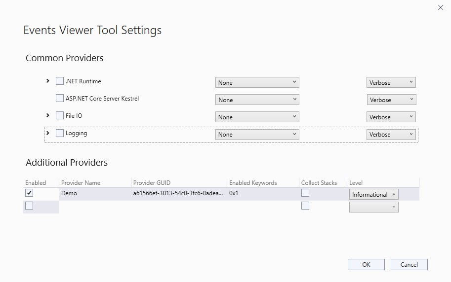Toggle Collect Stacks for the Demo provider
Image resolution: width=451 pixels, height=282 pixels.
coord(305,193)
